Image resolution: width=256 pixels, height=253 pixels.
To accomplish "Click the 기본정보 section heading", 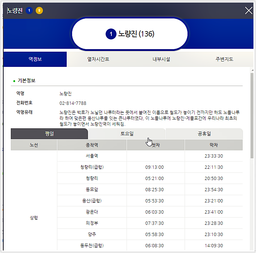I will 26,81.
